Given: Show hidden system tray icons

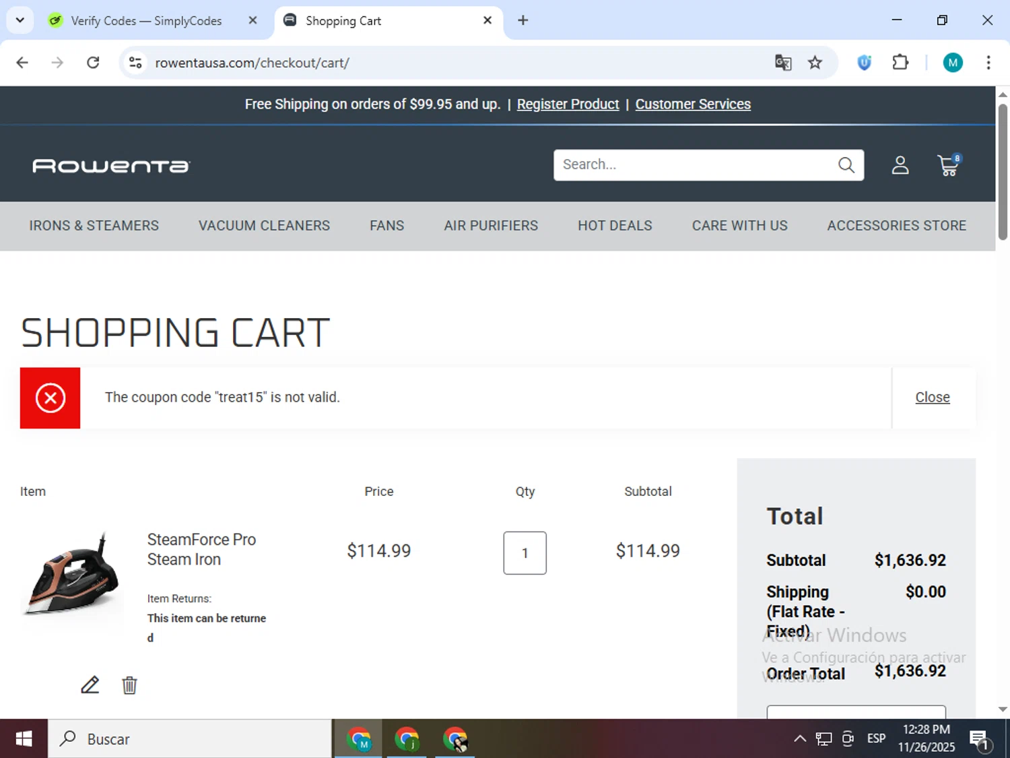Looking at the screenshot, I should 800,739.
